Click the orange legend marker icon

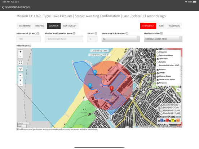point(178,120)
